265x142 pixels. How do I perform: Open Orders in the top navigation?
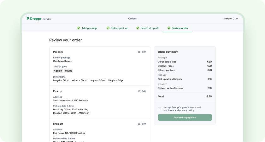[x=132, y=19]
